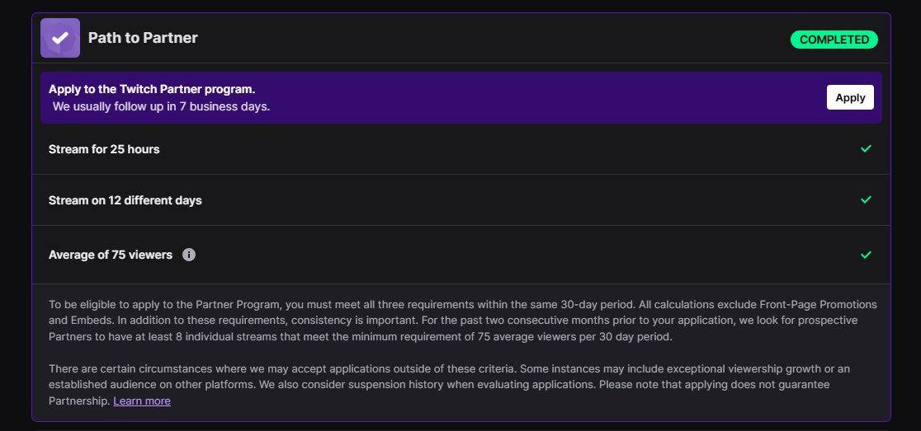921x431 pixels.
Task: Click the 'We usually follow up in 7 business days' text
Action: click(162, 107)
